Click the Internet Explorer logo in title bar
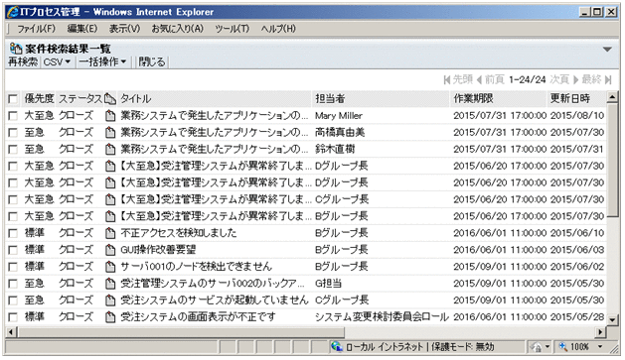This screenshot has width=625, height=360. coord(13,12)
